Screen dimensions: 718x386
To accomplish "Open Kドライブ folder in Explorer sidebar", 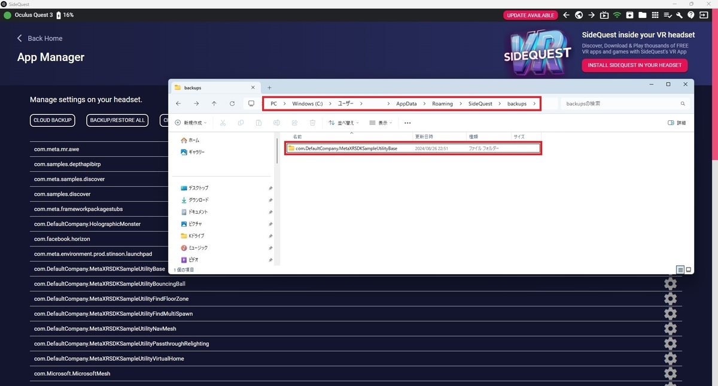I will point(193,236).
